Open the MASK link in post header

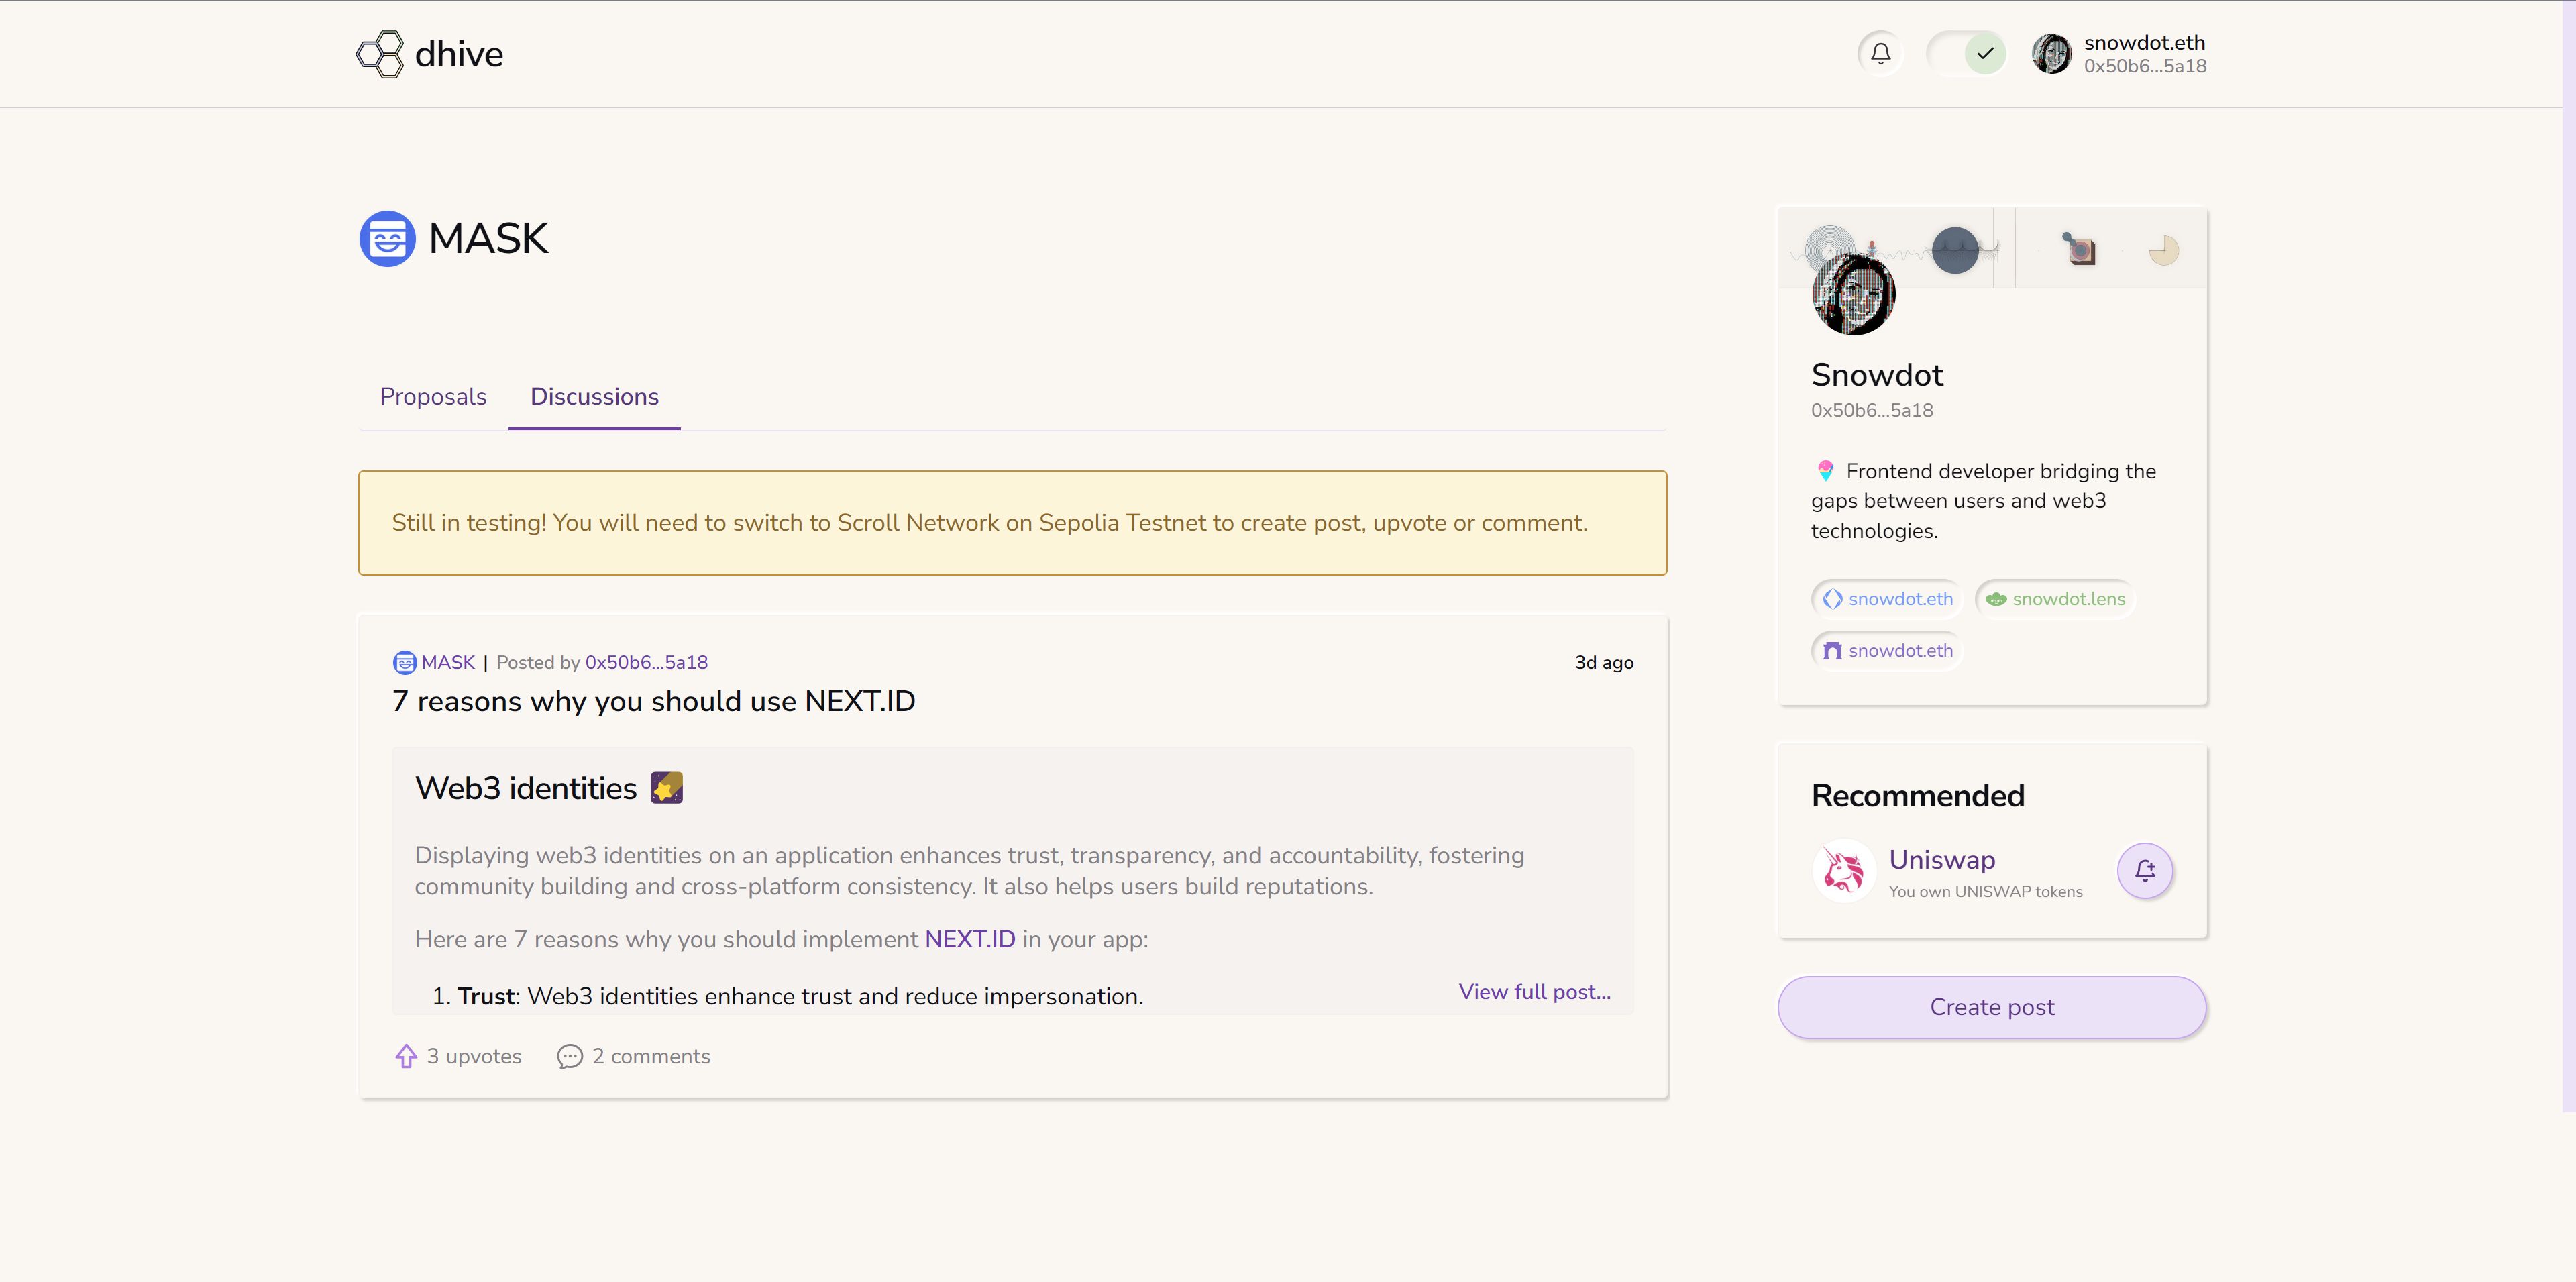tap(448, 662)
